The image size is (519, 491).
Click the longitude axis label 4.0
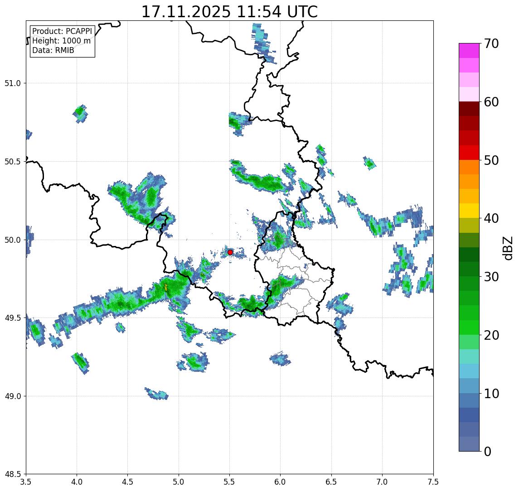point(77,482)
